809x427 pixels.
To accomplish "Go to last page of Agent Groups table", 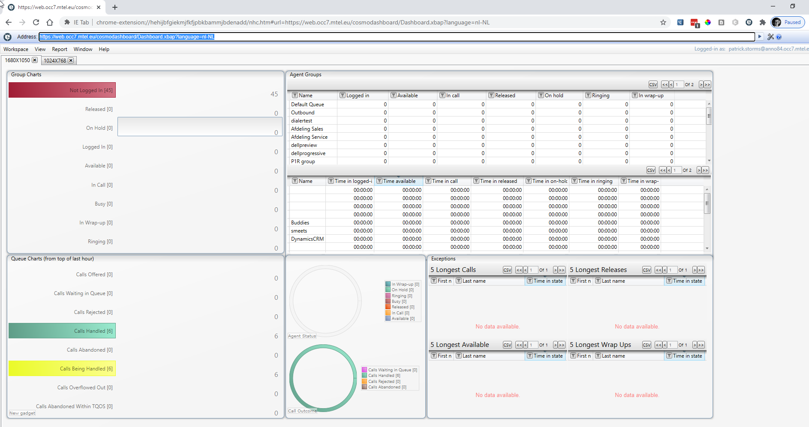I will point(707,84).
